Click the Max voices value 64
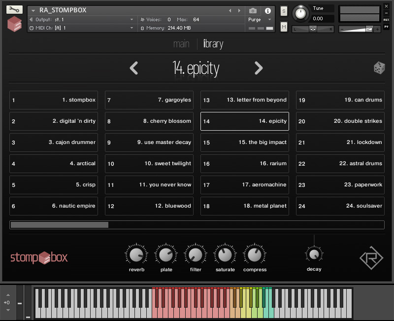The width and height of the screenshot is (394, 321). pyautogui.click(x=196, y=20)
